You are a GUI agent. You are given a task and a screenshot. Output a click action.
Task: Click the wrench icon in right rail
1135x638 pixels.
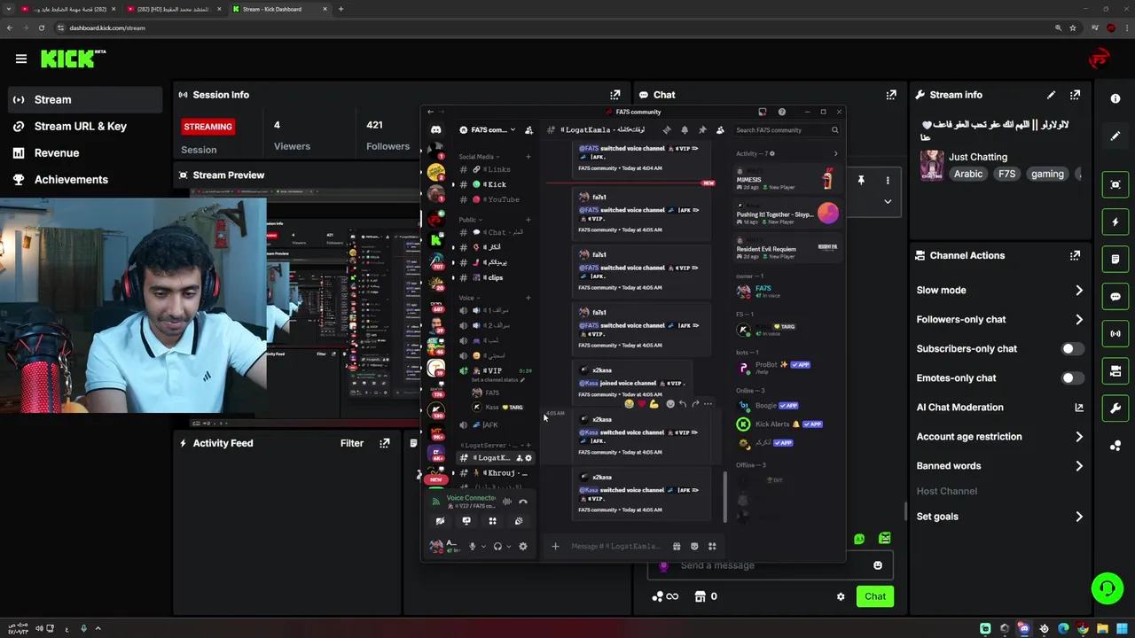click(x=1115, y=408)
